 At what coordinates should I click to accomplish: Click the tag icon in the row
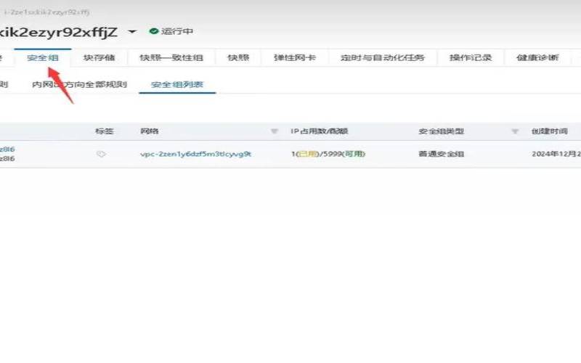point(101,154)
